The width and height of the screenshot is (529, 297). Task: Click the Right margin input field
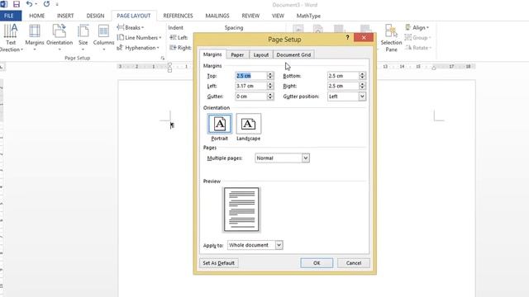click(x=343, y=86)
